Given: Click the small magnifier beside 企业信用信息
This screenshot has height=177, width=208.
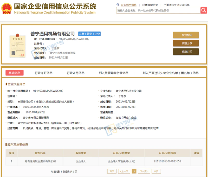Looking at the screenshot, I should point(118,5).
